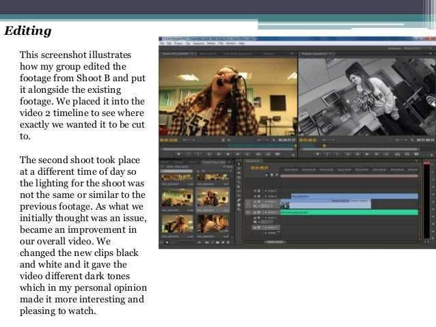Toggle sync lock on Video 2 track
This screenshot has height=327, width=436.
point(259,196)
